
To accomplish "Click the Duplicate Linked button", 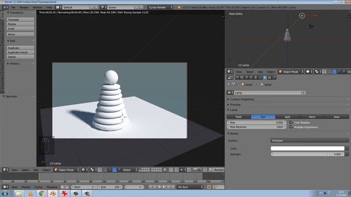I will tap(20, 53).
